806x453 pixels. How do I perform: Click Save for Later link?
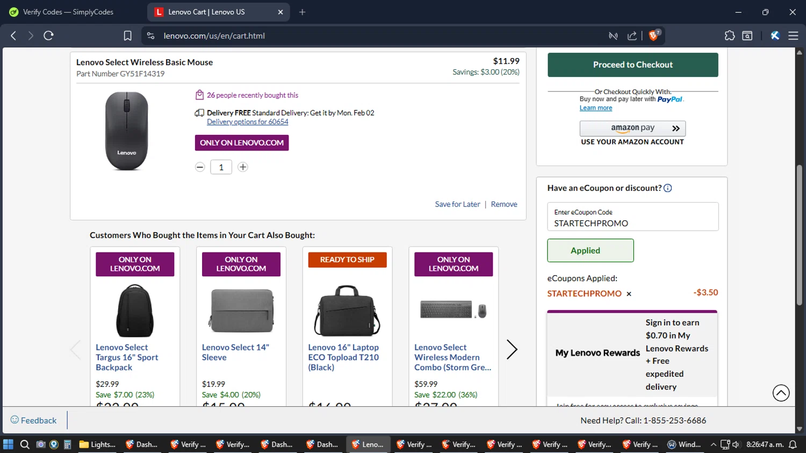tap(457, 204)
